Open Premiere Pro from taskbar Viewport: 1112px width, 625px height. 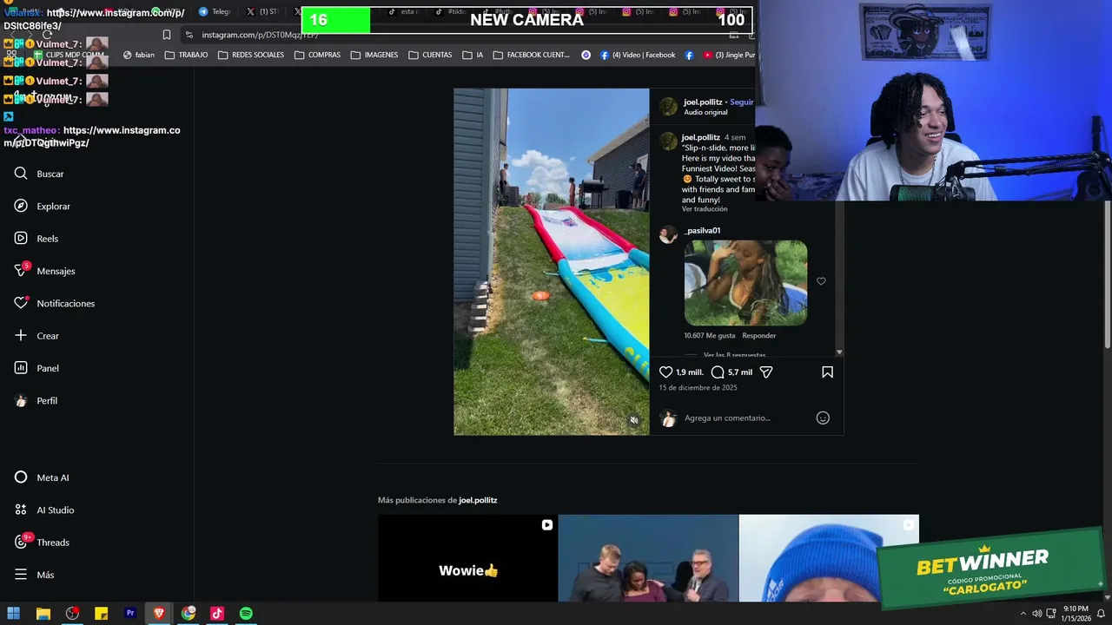[x=130, y=614]
